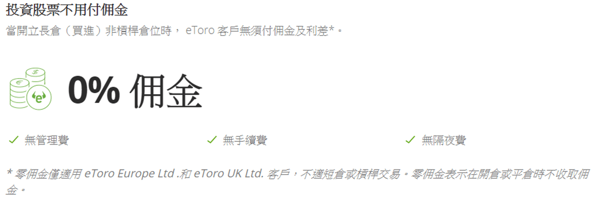Click the checkmark beside 無隔夜費
Image resolution: width=599 pixels, height=211 pixels.
[410, 139]
